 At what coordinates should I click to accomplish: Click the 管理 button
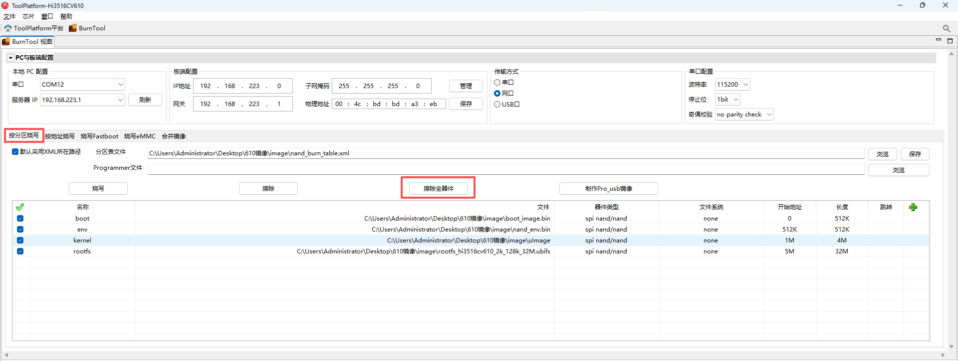tap(466, 86)
